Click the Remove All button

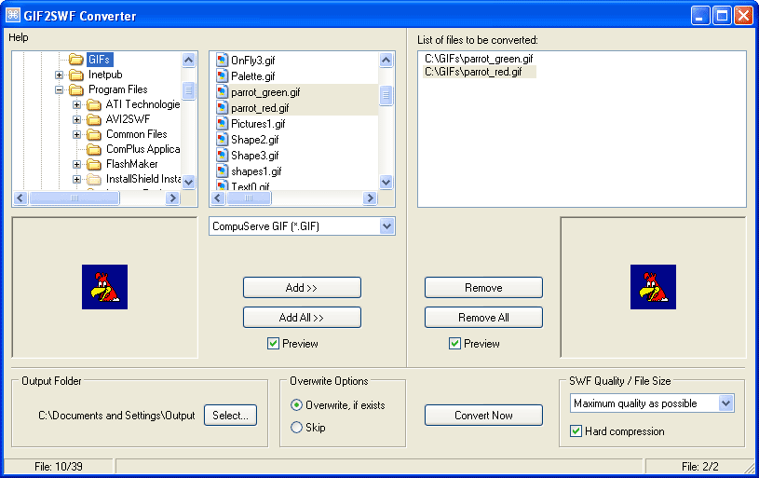click(x=483, y=317)
